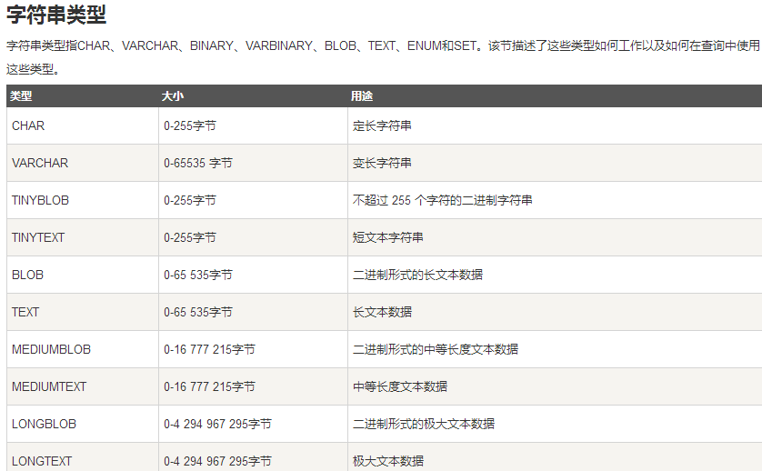
Task: Select the BLOB type cell
Action: click(x=83, y=275)
